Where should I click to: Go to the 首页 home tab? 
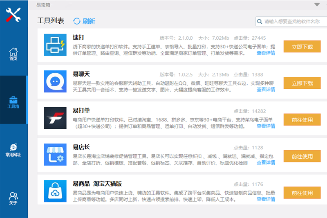click(13, 54)
